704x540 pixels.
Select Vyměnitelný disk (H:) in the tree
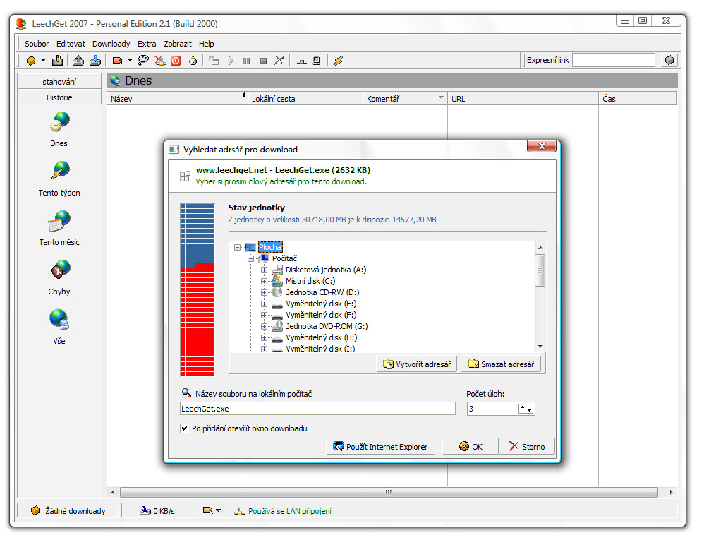click(322, 337)
